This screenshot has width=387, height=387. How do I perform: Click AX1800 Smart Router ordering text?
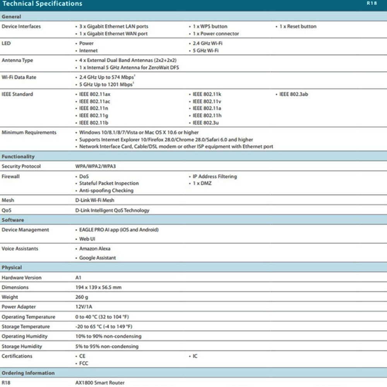click(x=100, y=383)
